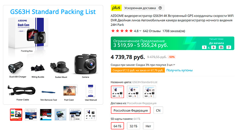Select the third color variant image swatch

coord(149,92)
